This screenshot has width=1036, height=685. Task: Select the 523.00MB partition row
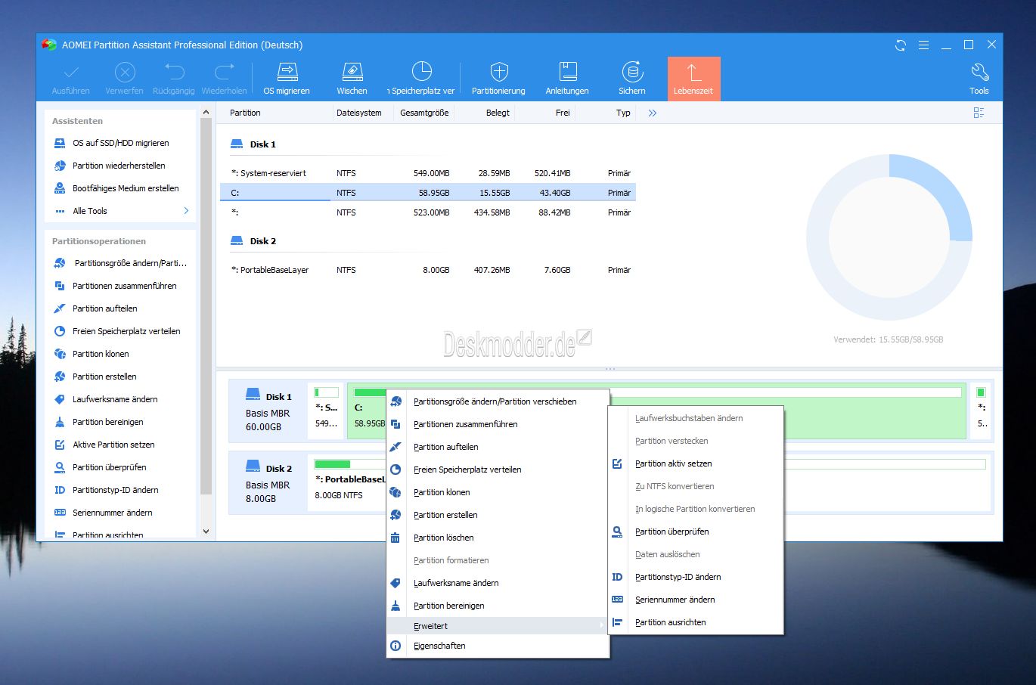428,212
